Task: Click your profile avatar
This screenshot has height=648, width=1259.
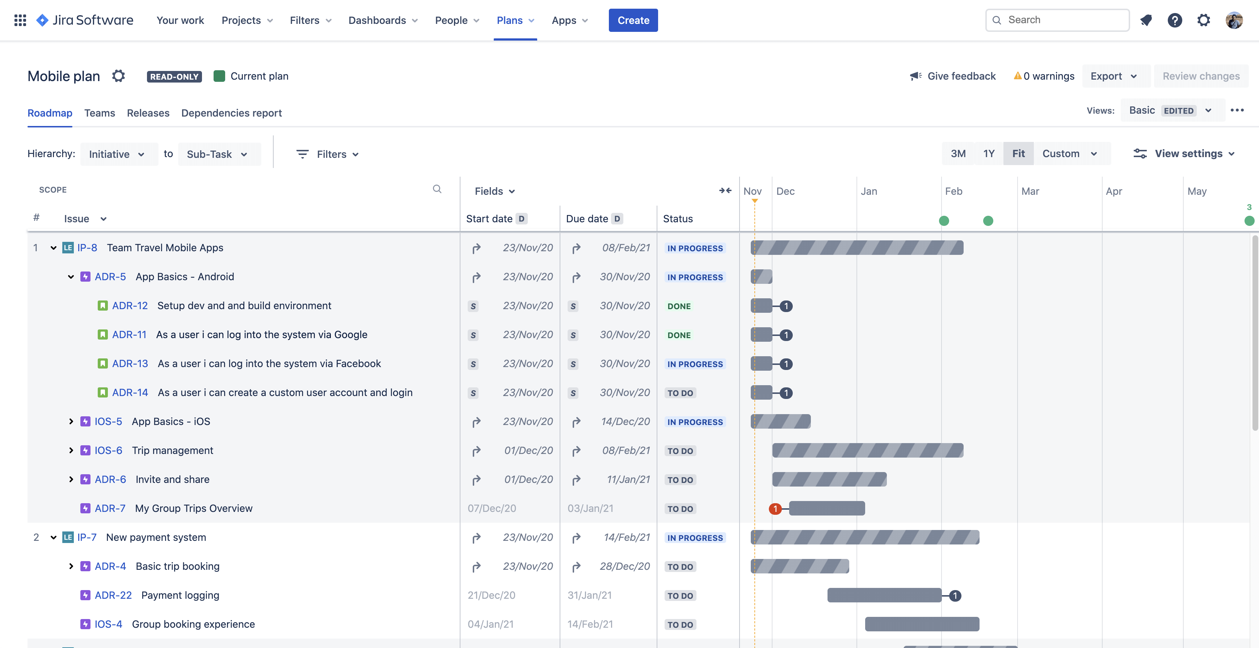Action: click(x=1234, y=20)
